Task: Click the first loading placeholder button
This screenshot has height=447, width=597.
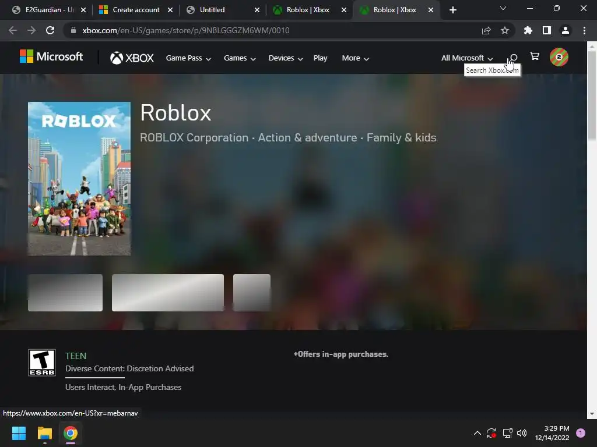Action: pyautogui.click(x=65, y=293)
